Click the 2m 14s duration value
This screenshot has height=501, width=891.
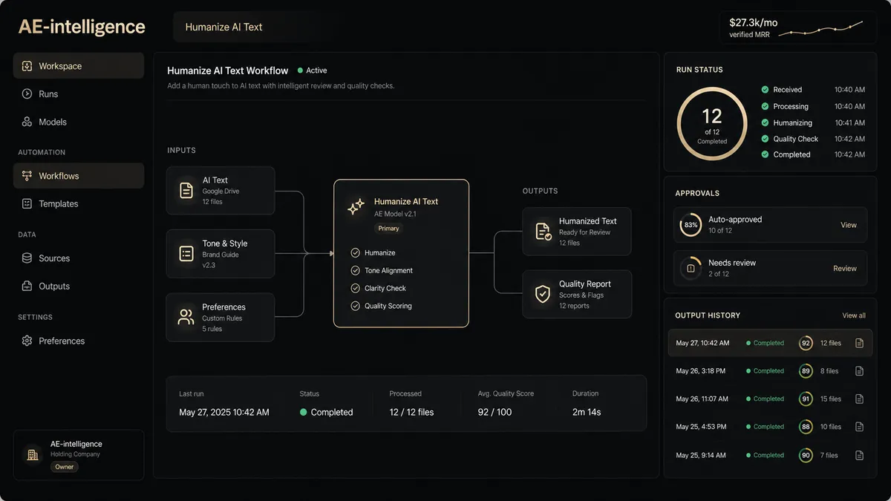tap(587, 412)
